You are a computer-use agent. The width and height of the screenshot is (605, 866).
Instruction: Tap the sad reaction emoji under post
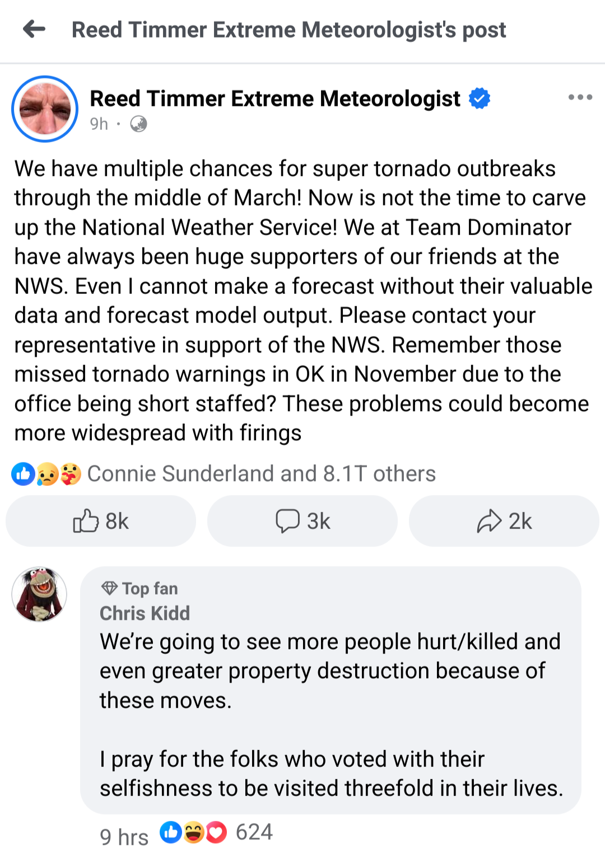[47, 474]
